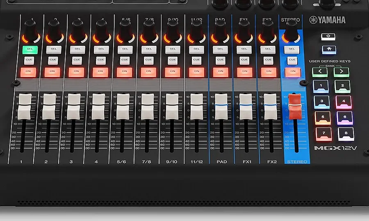Toggle the ON button for PAD channel

pyautogui.click(x=221, y=72)
